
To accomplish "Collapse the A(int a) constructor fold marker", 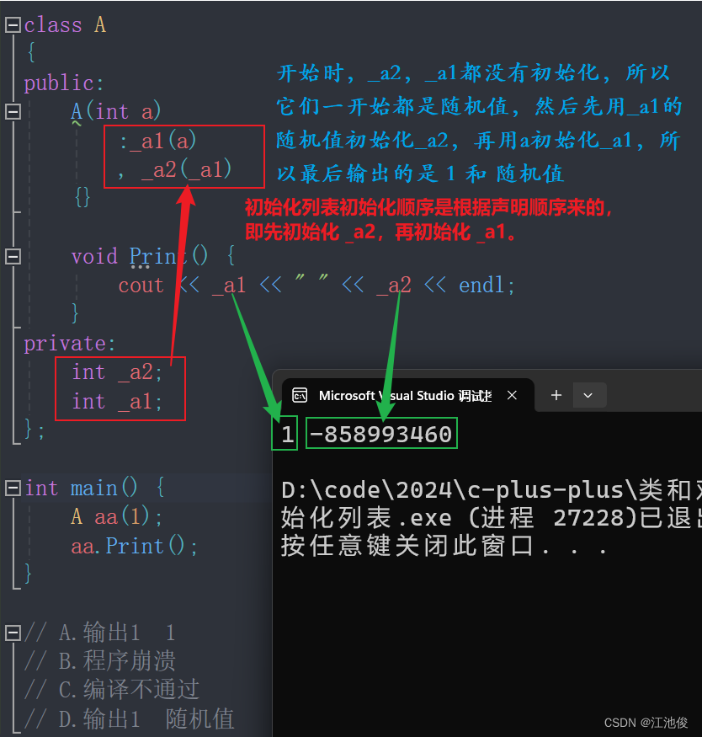I will [x=12, y=110].
